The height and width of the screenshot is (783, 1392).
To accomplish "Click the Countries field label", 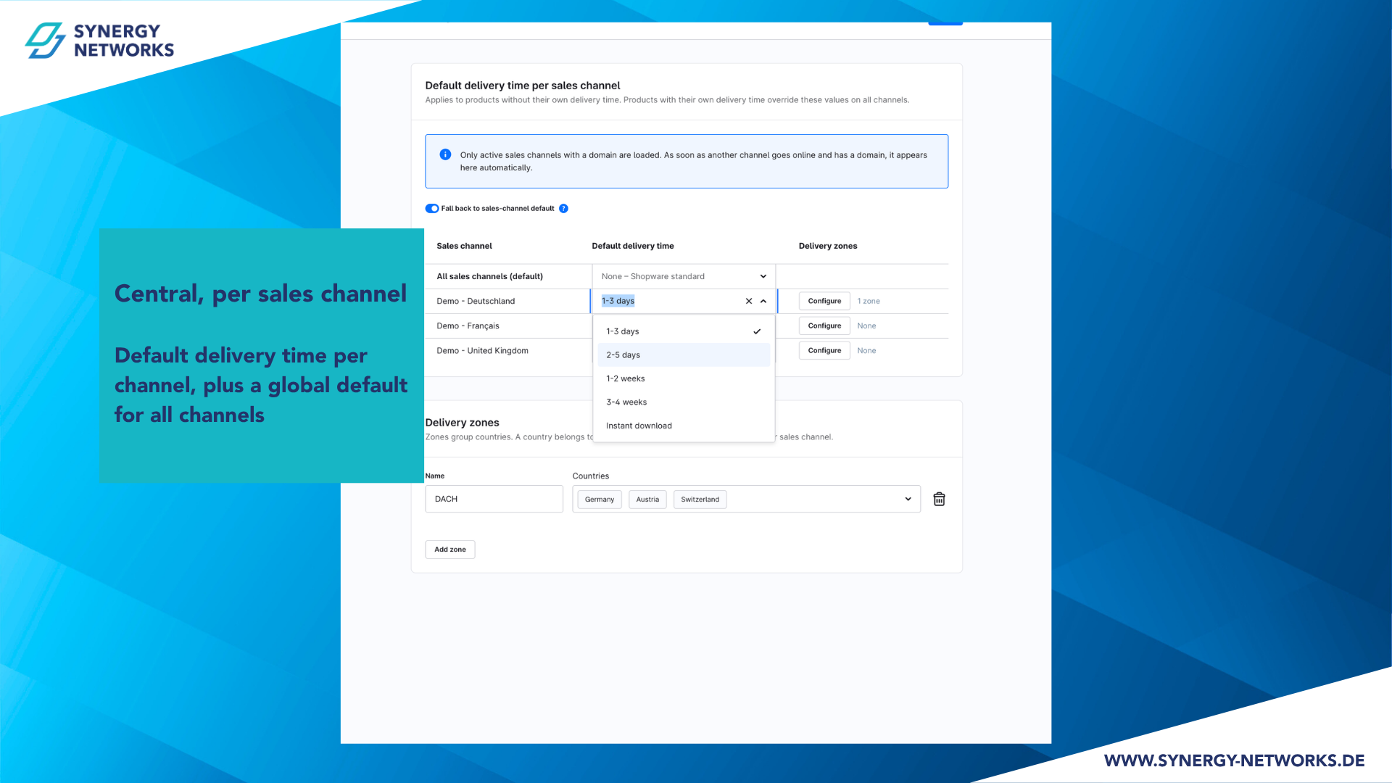I will point(590,476).
